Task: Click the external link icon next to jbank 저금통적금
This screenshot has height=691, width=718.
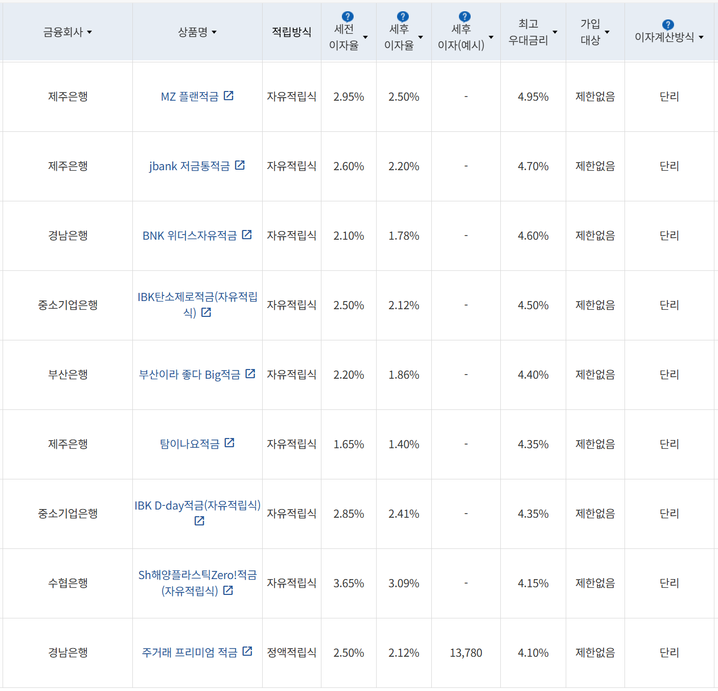Action: click(240, 165)
